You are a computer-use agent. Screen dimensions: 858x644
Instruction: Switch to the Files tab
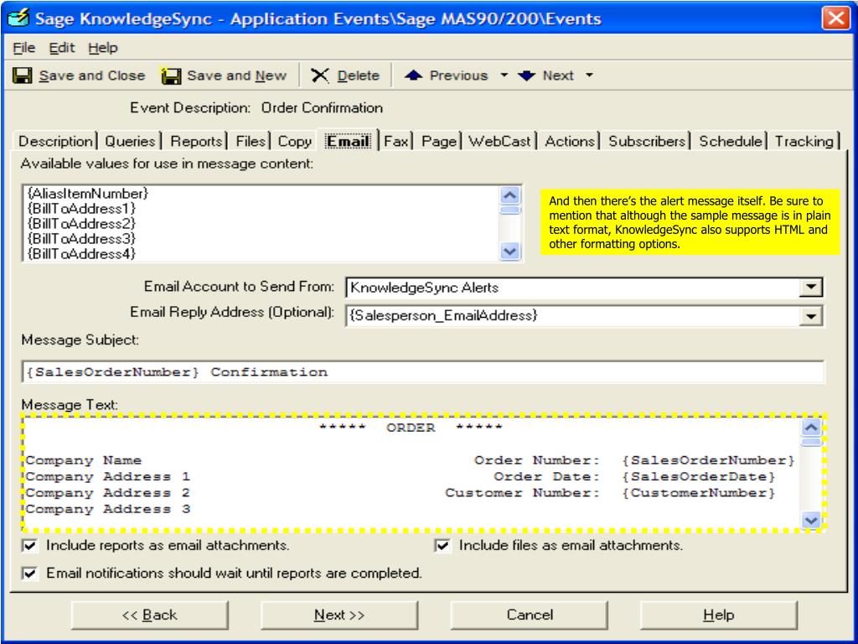click(251, 141)
